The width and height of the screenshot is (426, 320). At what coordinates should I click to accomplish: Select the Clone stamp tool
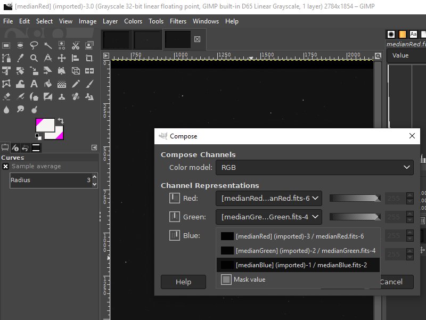(x=62, y=96)
